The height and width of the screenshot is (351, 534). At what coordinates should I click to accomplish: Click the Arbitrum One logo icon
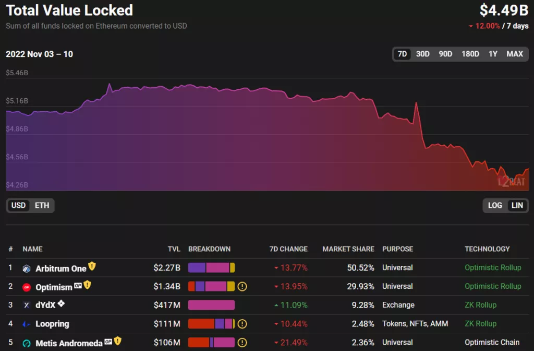[27, 268]
